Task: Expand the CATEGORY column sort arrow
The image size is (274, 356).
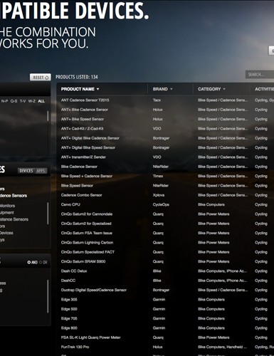Action: coord(224,89)
